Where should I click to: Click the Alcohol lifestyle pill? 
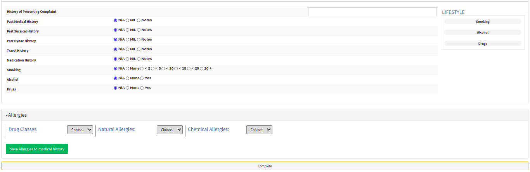coord(483,32)
